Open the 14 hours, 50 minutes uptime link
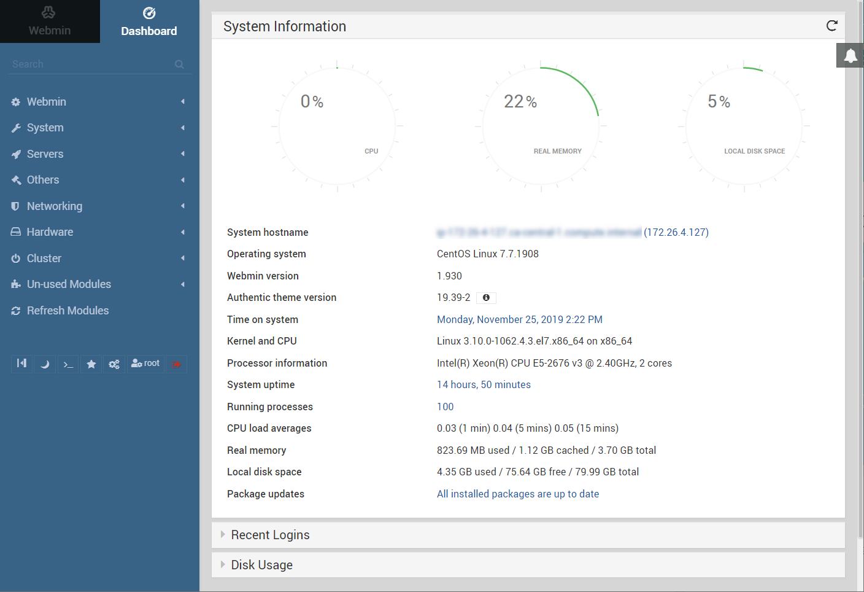This screenshot has height=592, width=864. pyautogui.click(x=484, y=385)
